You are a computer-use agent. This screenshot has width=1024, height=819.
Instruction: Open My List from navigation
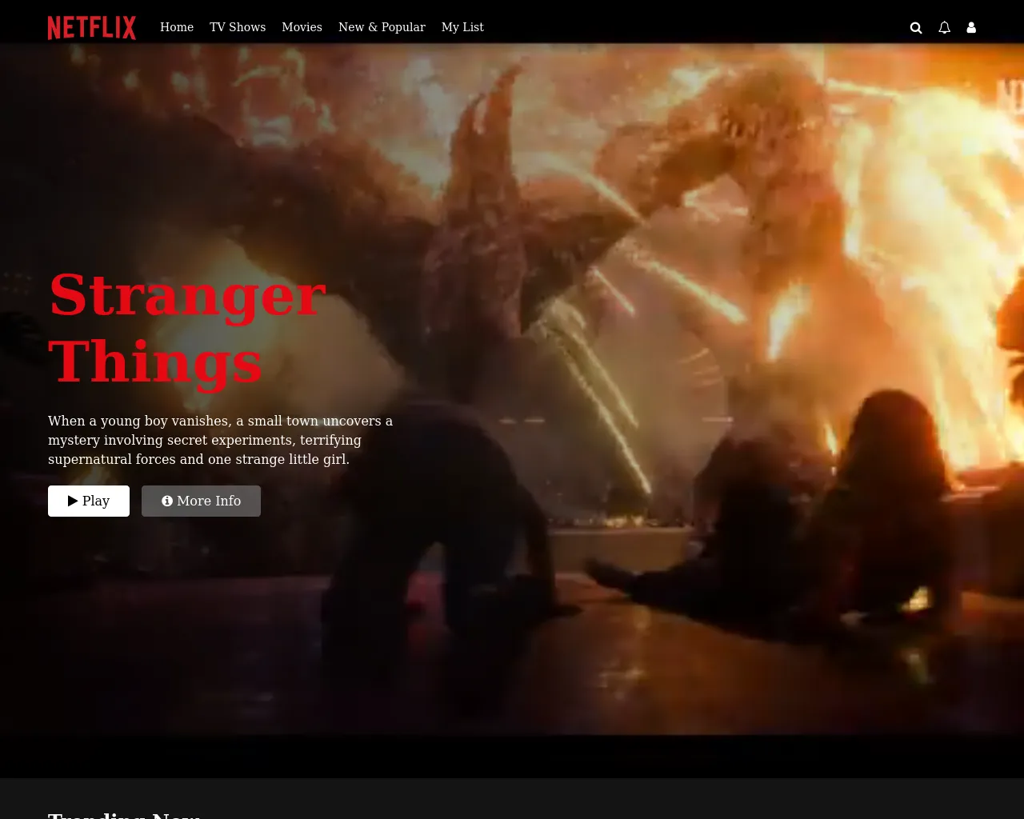click(x=462, y=27)
